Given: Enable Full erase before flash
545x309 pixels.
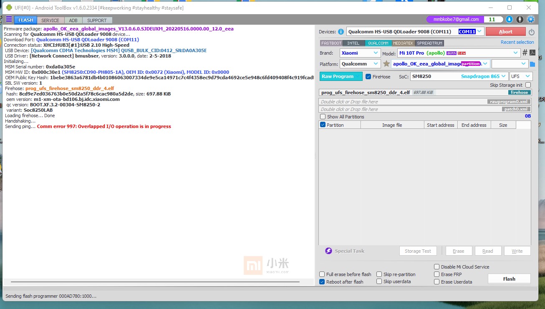Looking at the screenshot, I should pos(322,274).
